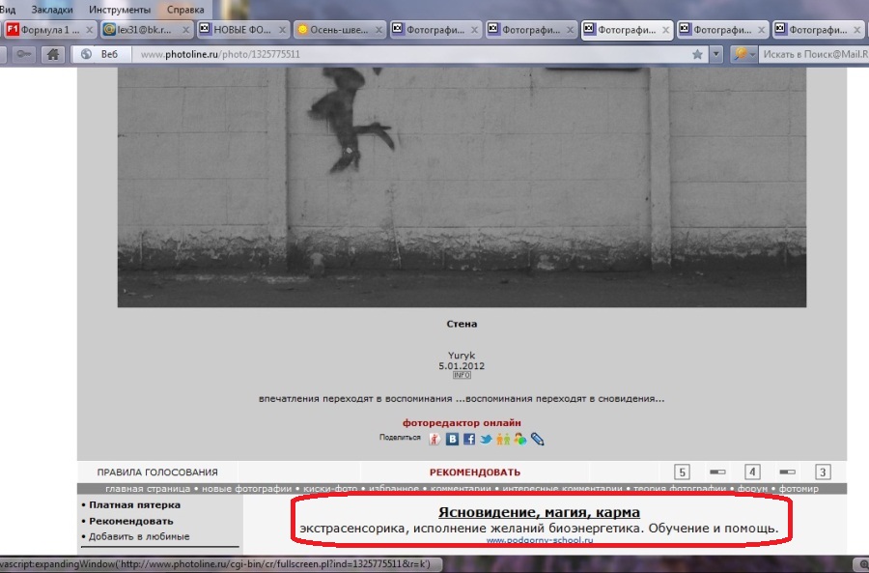Screen dimensions: 869x573
Task: Open the www.podgorny-school.ru link
Action: (540, 540)
